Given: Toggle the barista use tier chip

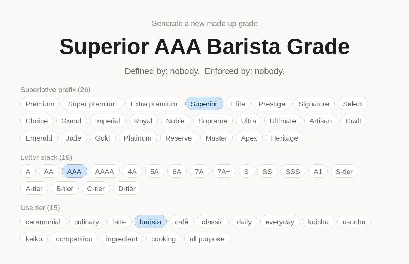Looking at the screenshot, I should [151, 222].
